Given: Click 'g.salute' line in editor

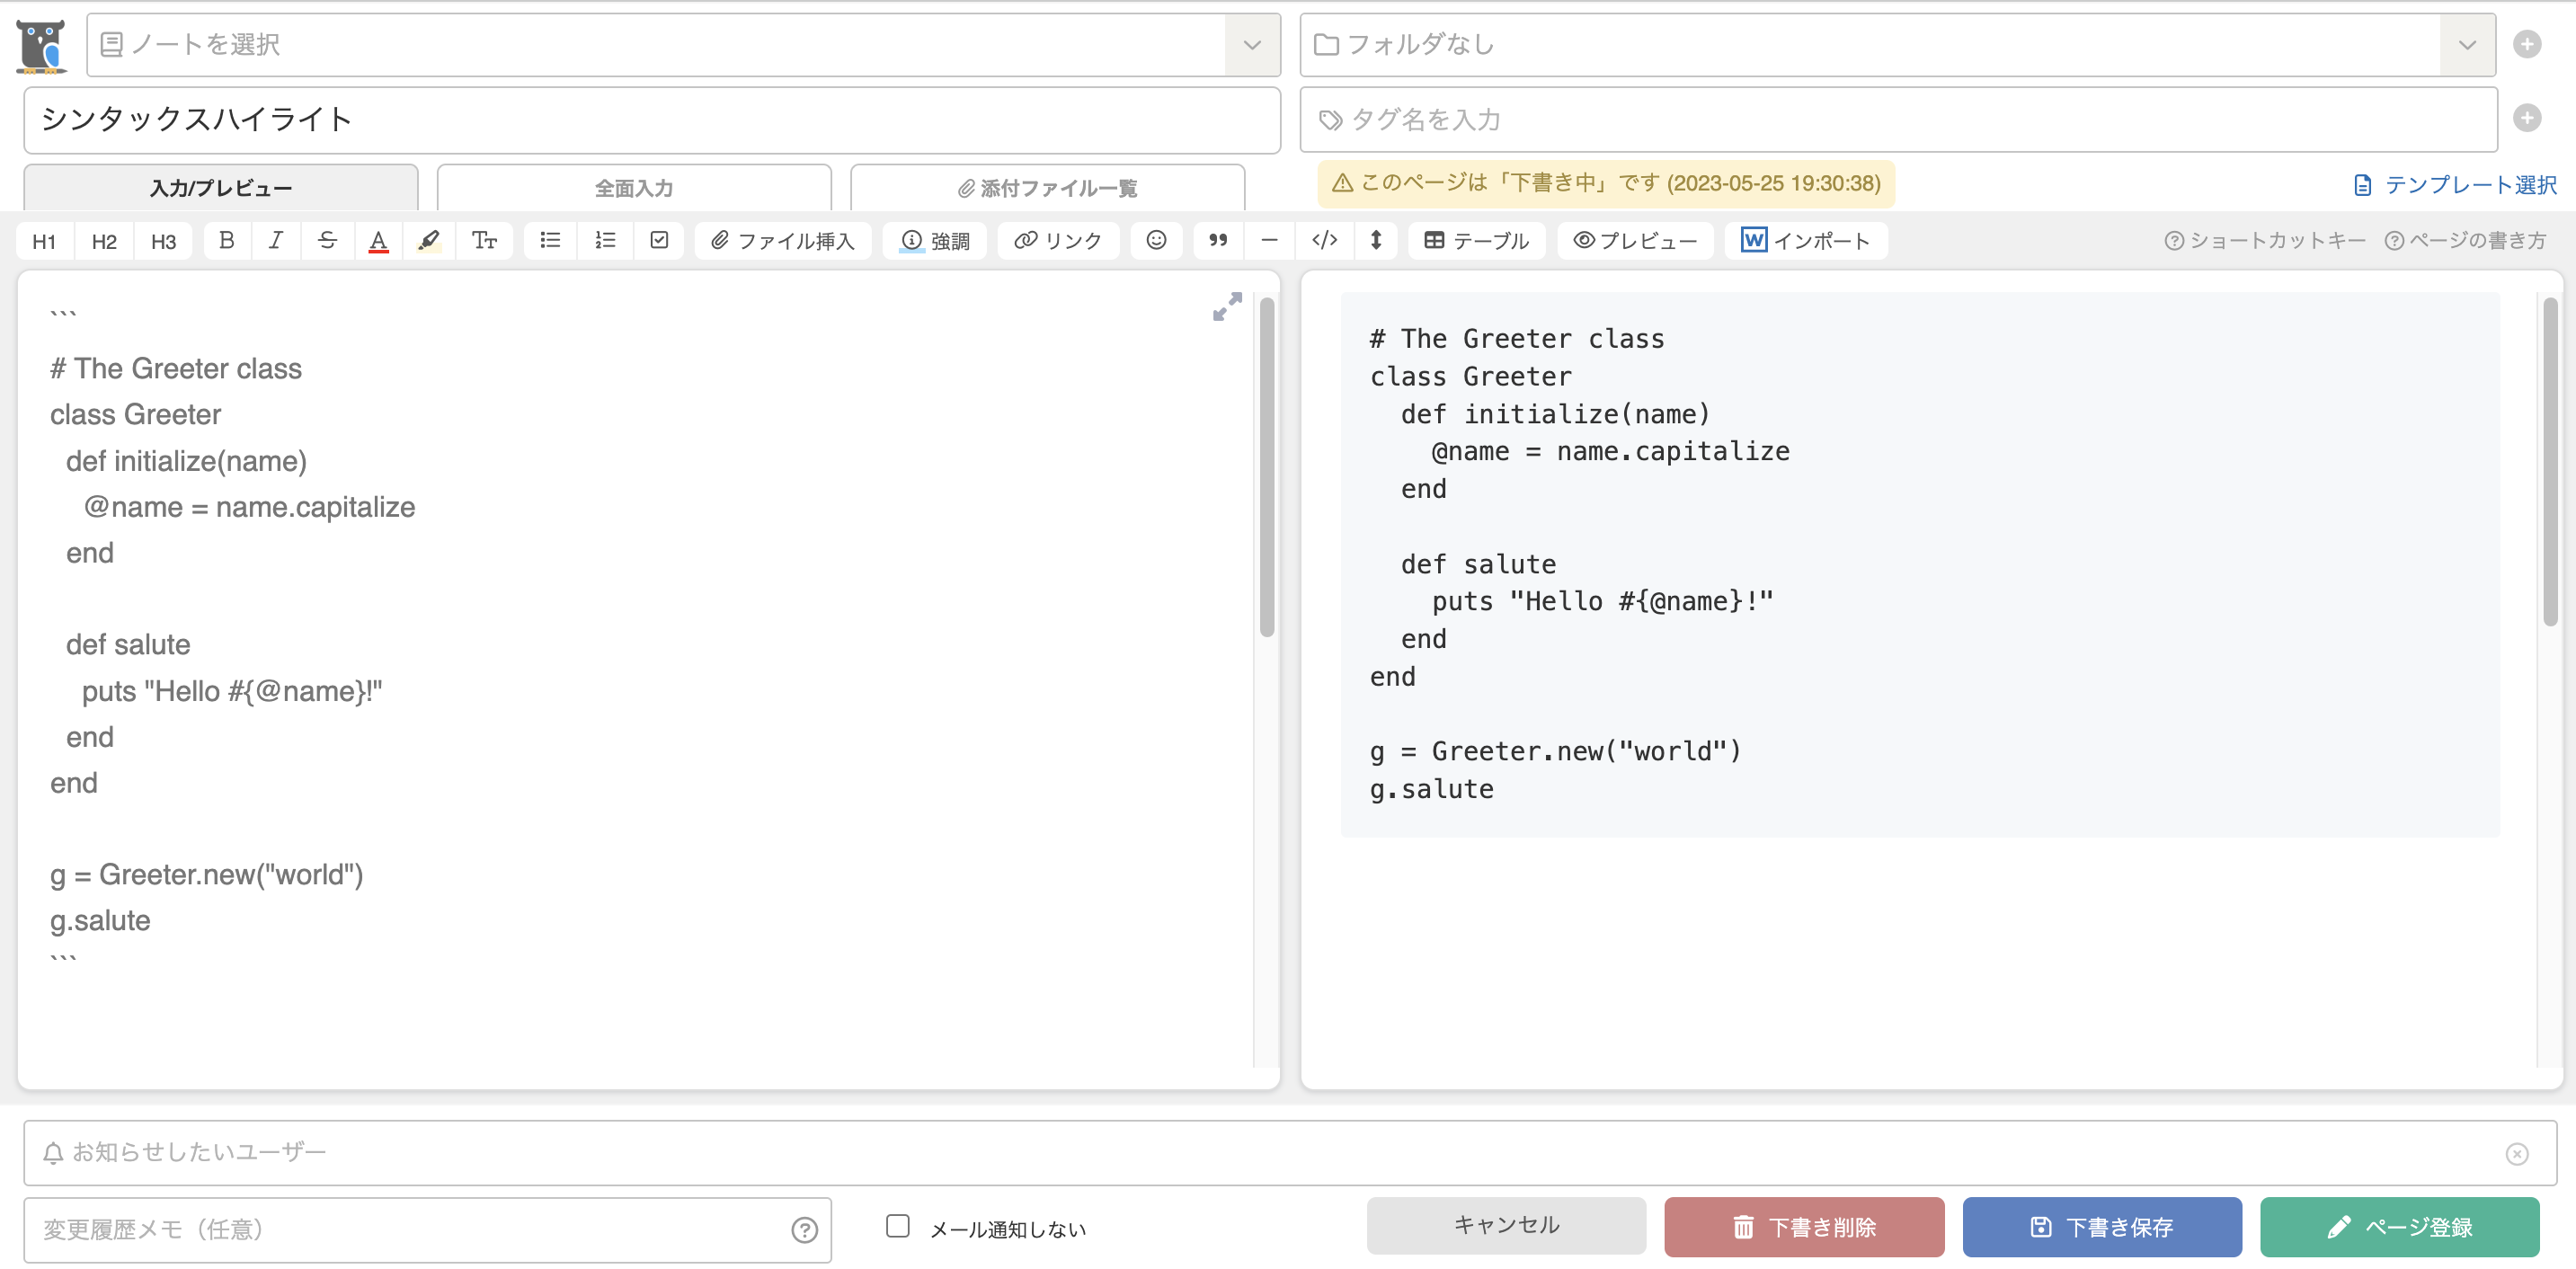Looking at the screenshot, I should coord(100,921).
